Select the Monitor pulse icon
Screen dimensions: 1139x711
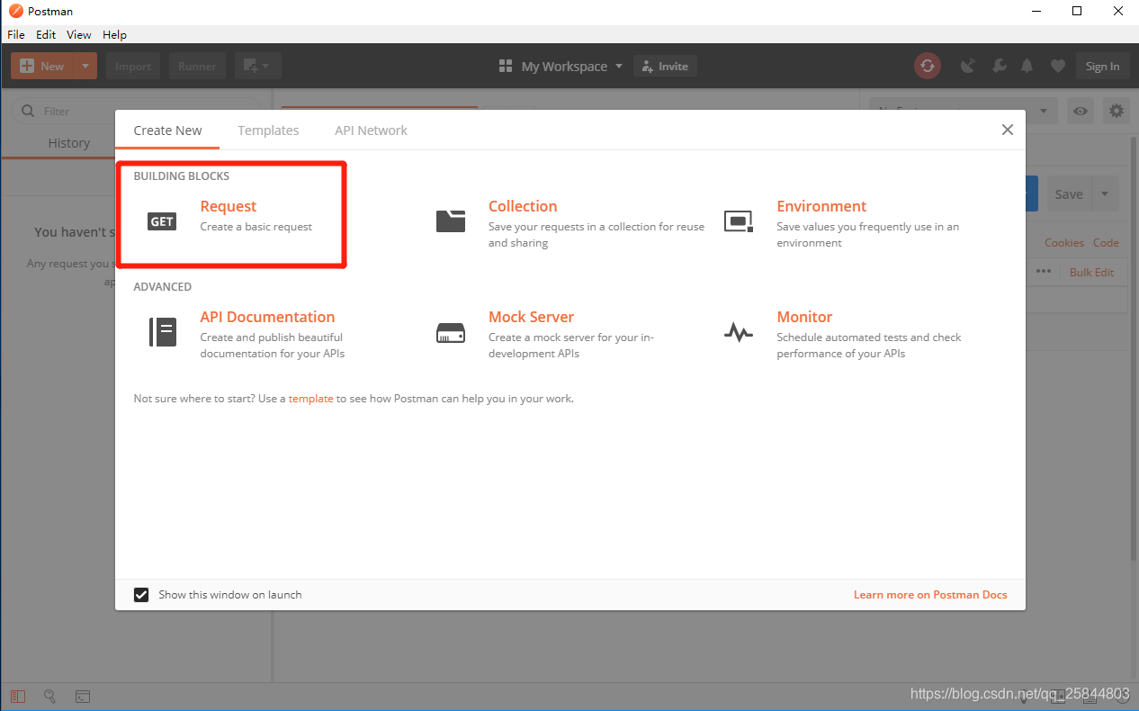click(x=739, y=332)
